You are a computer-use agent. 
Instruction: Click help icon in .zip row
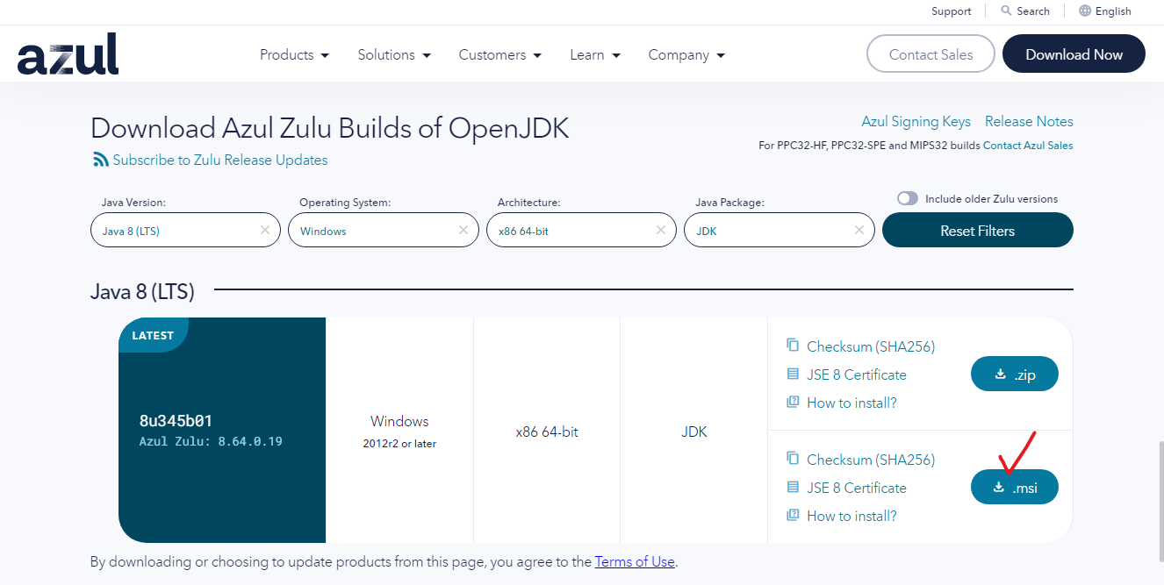coord(793,402)
